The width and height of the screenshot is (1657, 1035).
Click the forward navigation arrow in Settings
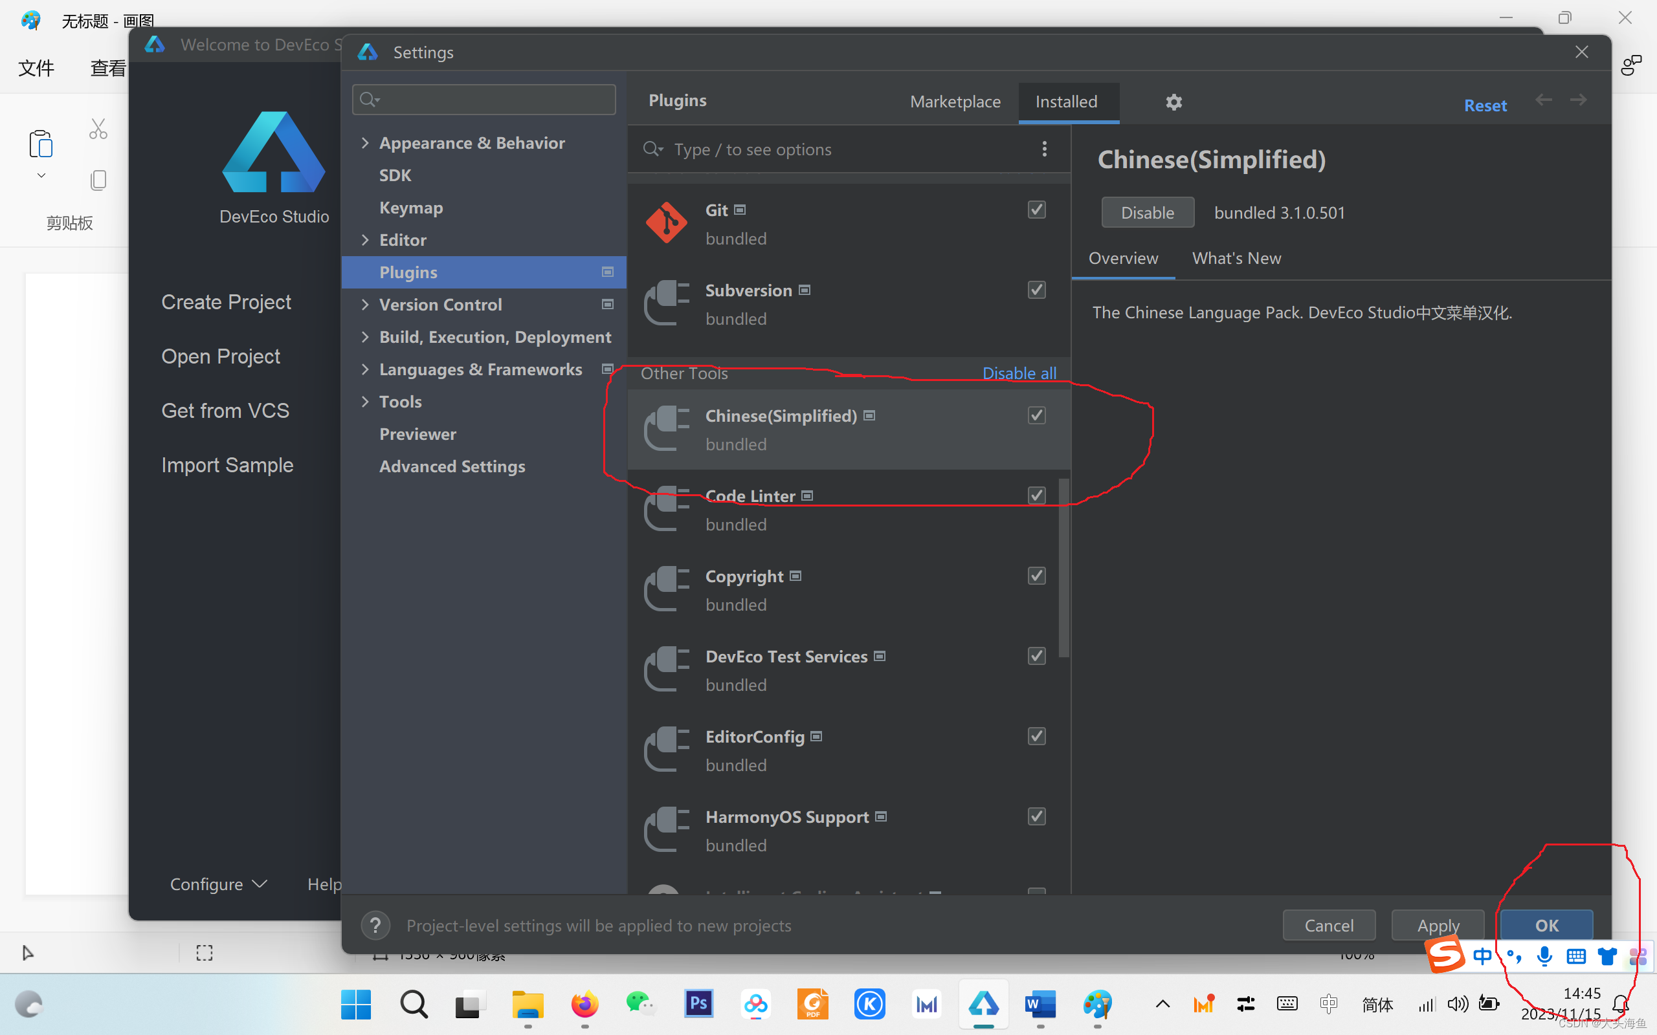1578,101
